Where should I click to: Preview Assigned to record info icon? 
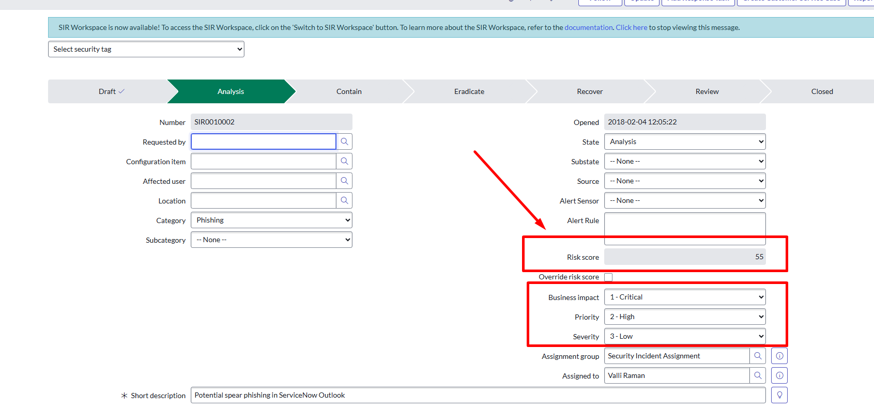779,375
